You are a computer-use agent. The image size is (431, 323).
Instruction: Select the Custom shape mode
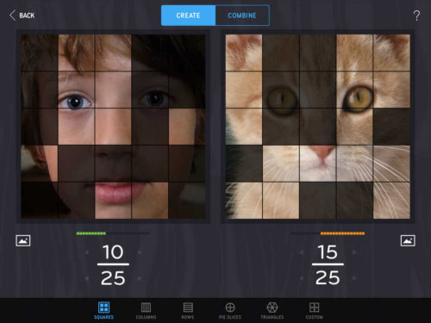[x=314, y=310]
